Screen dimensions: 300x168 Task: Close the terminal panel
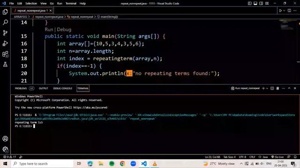[295, 88]
